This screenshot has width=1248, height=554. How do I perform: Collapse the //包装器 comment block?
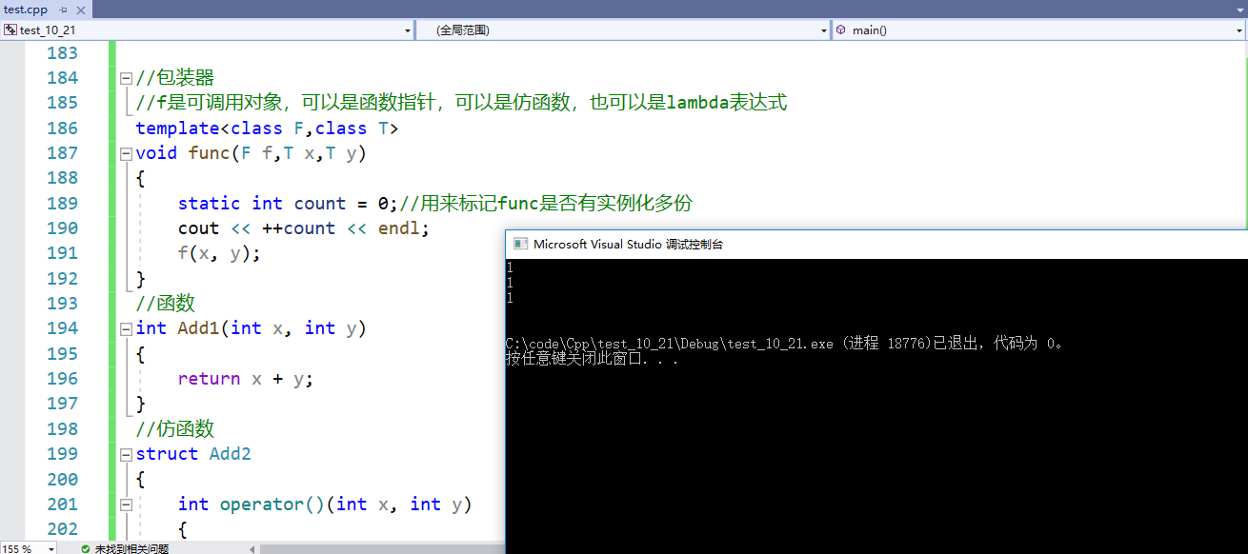click(x=126, y=78)
